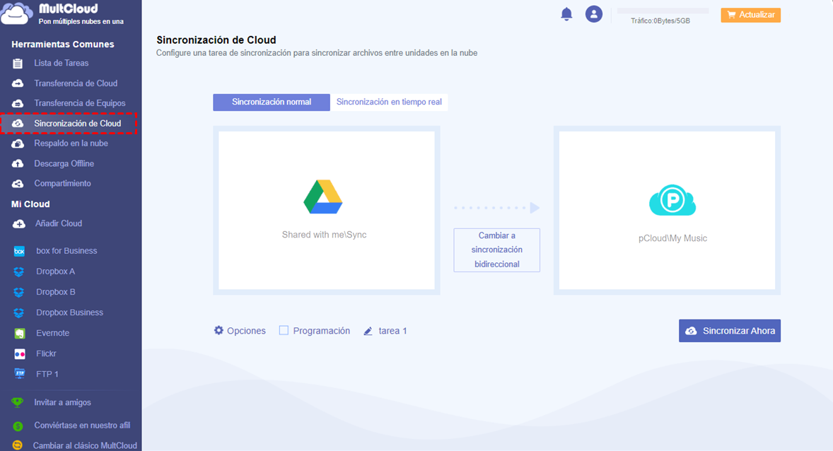Click the switch-to-classic MultCloud icon
Screen dimensions: 833x451
pyautogui.click(x=18, y=445)
